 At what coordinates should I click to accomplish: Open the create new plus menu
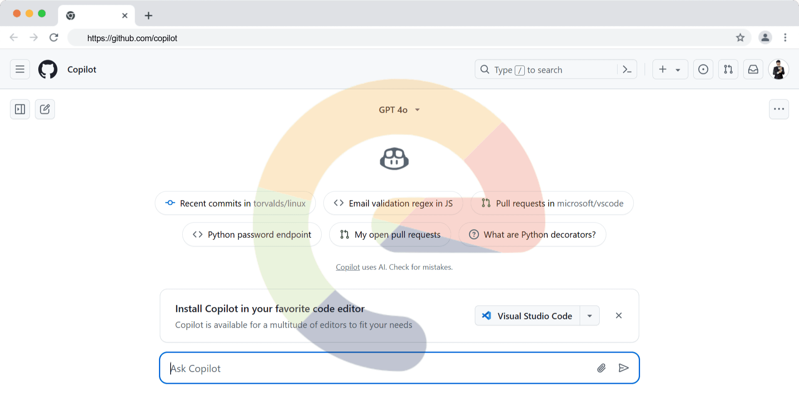tap(670, 69)
